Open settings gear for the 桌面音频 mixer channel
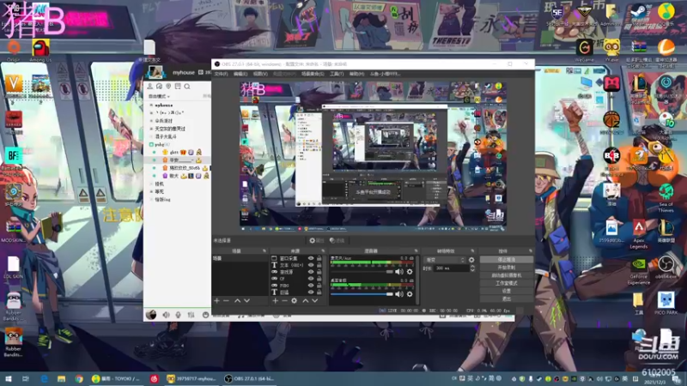 pos(410,294)
